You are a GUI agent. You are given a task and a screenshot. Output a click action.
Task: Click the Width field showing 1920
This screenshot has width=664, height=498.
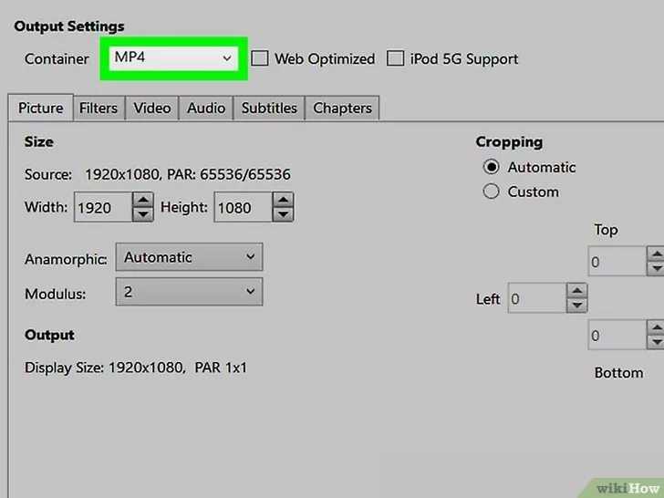tap(103, 207)
